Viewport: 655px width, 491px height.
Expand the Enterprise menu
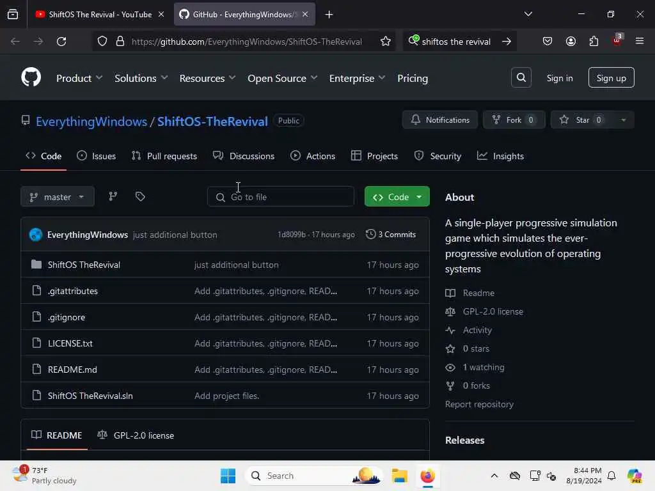click(x=357, y=78)
